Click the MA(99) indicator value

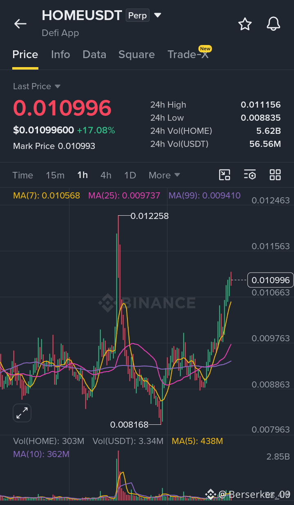click(x=205, y=196)
